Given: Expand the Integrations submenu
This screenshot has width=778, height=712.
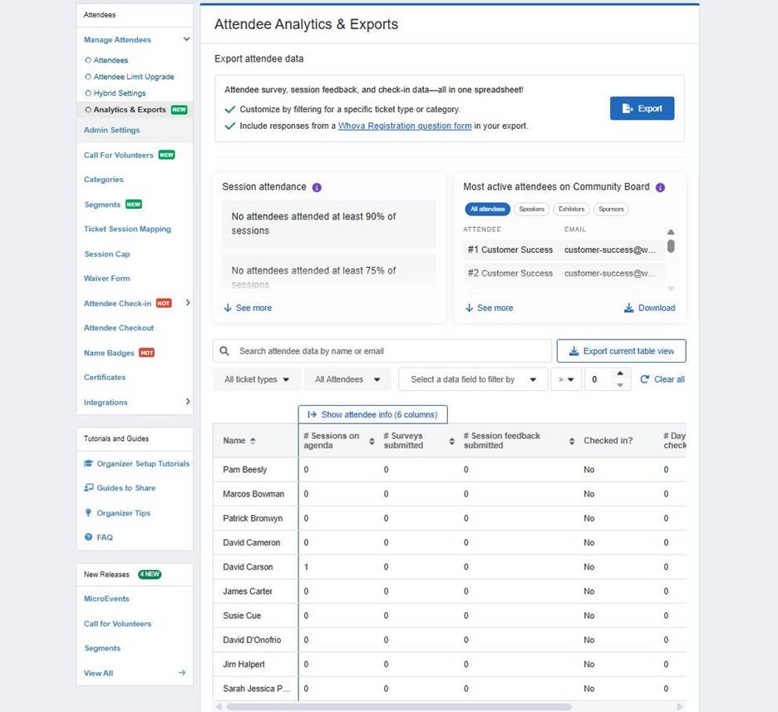Looking at the screenshot, I should 188,401.
